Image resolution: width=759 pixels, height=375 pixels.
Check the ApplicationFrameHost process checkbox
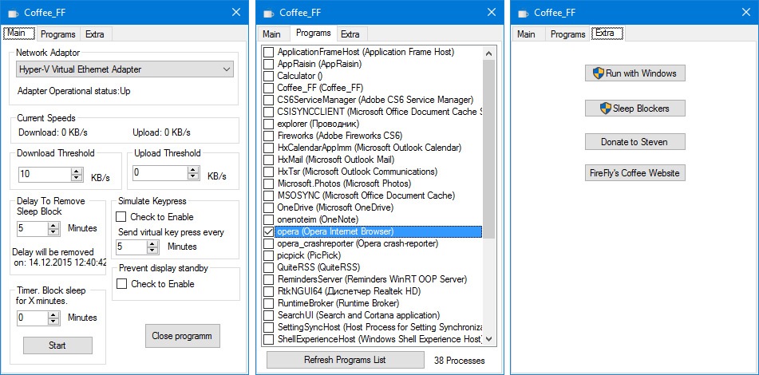tap(269, 52)
